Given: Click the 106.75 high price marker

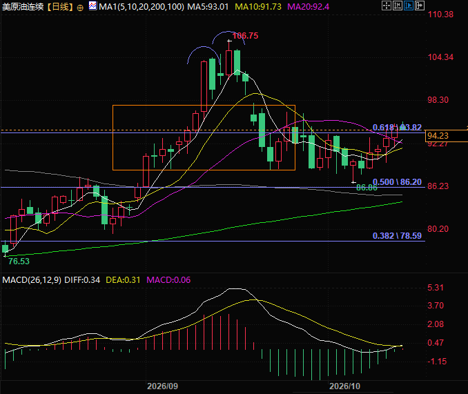Looking at the screenshot, I should 245,36.
